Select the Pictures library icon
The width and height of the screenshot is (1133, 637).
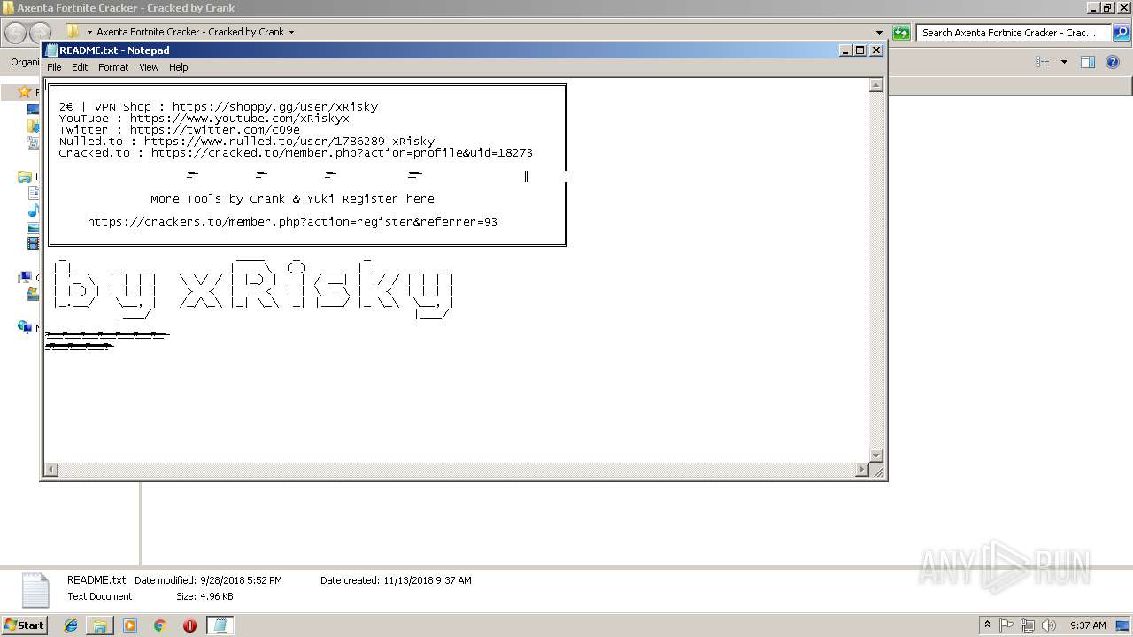(34, 227)
